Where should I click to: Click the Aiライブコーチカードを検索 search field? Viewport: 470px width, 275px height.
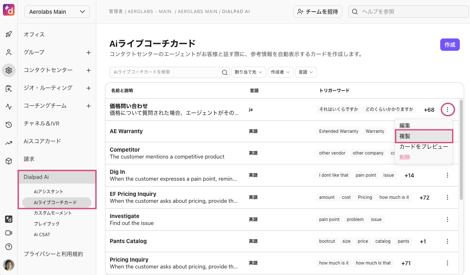[166, 72]
